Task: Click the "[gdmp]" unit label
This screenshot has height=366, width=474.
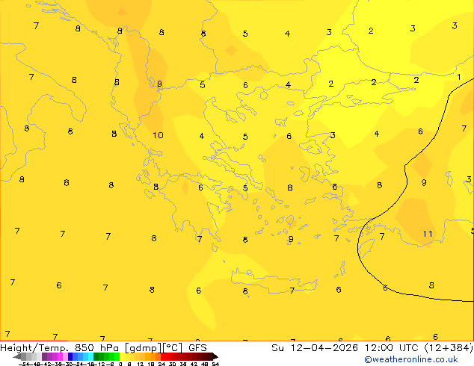Action: click(143, 348)
